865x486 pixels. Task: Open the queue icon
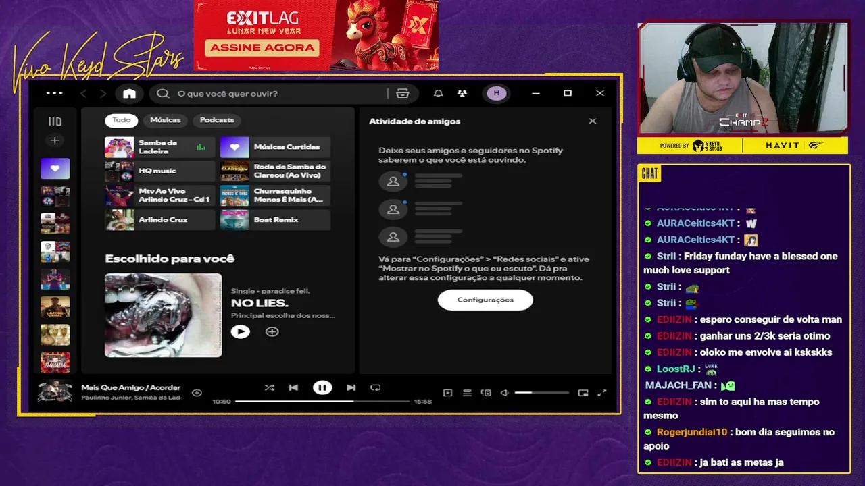467,392
